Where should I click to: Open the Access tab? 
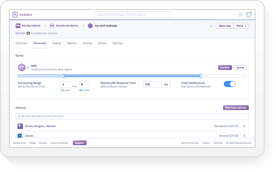pyautogui.click(x=102, y=43)
